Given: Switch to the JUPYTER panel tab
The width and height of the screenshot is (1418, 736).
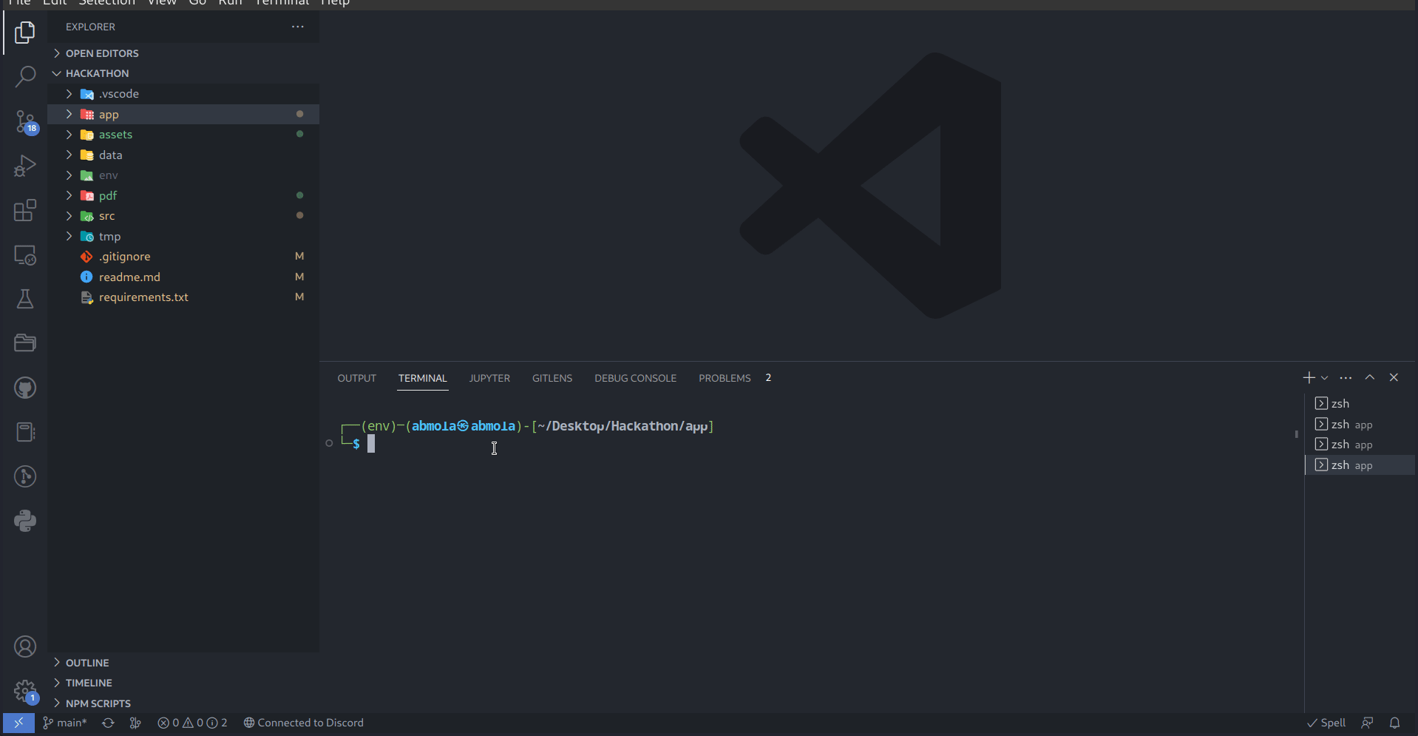Looking at the screenshot, I should pos(489,378).
